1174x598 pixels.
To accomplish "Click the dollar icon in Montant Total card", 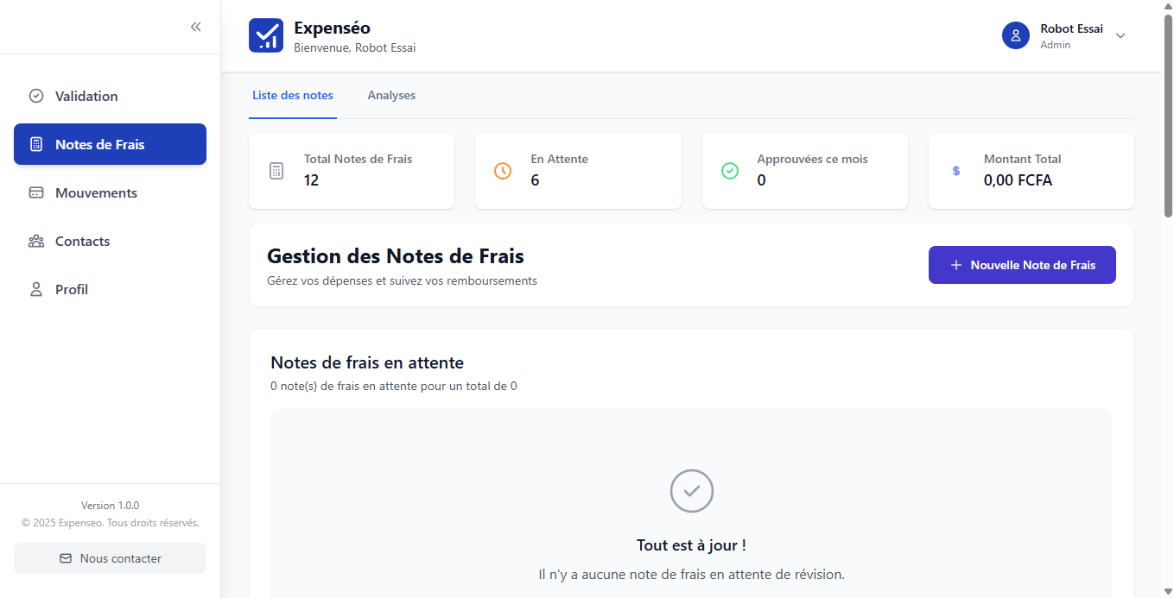I will coord(956,171).
